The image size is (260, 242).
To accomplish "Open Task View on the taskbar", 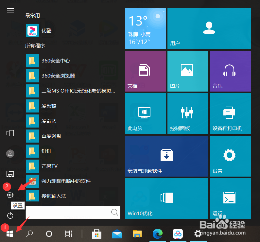I will [x=68, y=234].
